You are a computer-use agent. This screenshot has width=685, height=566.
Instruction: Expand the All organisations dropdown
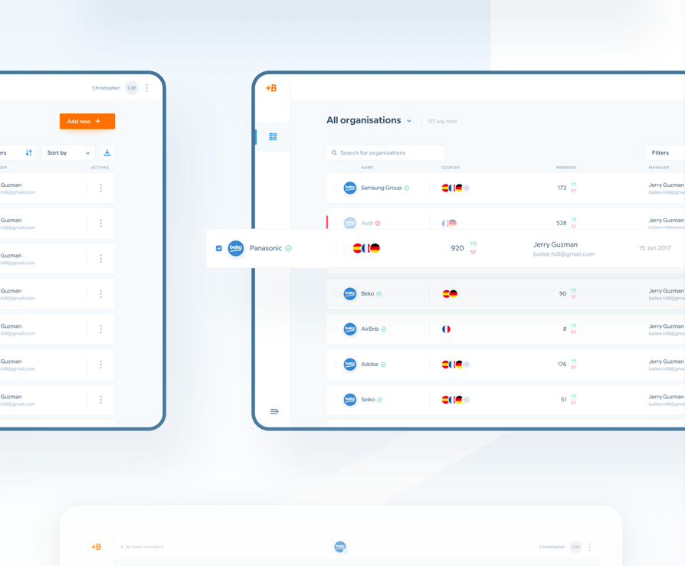pyautogui.click(x=409, y=121)
